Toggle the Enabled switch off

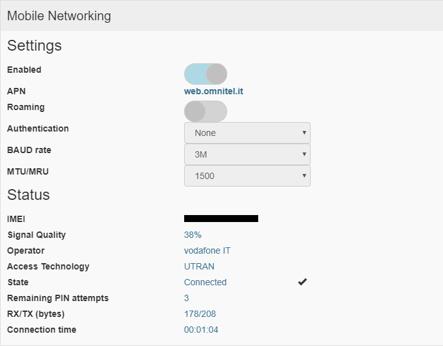206,74
